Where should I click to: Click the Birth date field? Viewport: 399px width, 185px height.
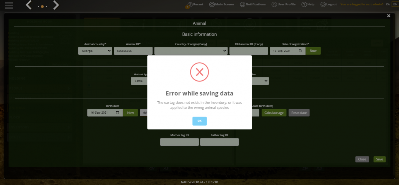(x=105, y=113)
